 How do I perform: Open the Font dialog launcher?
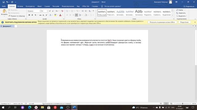point(64,19)
